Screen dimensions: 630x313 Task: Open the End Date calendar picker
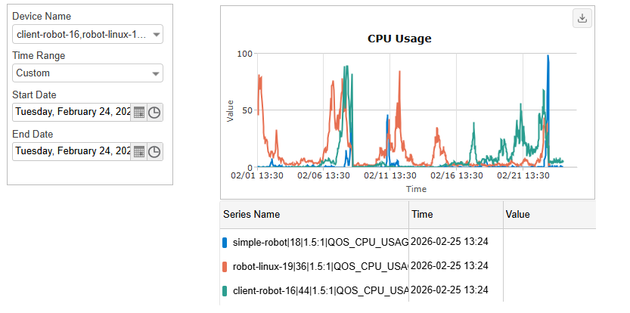(138, 151)
